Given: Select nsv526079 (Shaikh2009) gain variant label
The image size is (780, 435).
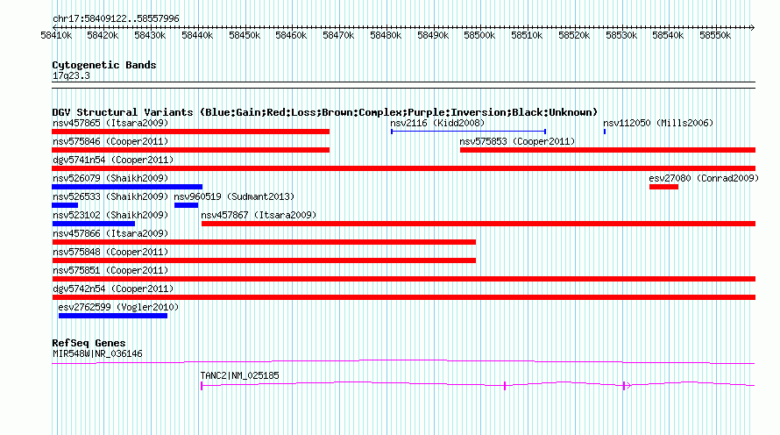Looking at the screenshot, I should click(110, 178).
